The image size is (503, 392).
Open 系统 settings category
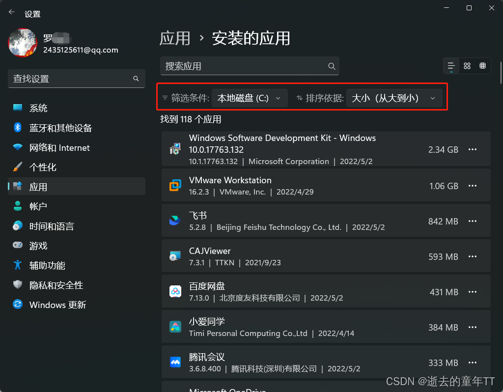76,108
